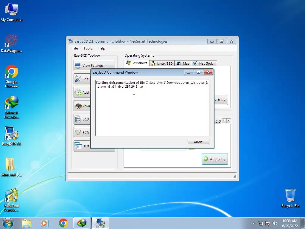Minimize the main EasyBCD window
305x229 pixels.
pos(212,41)
